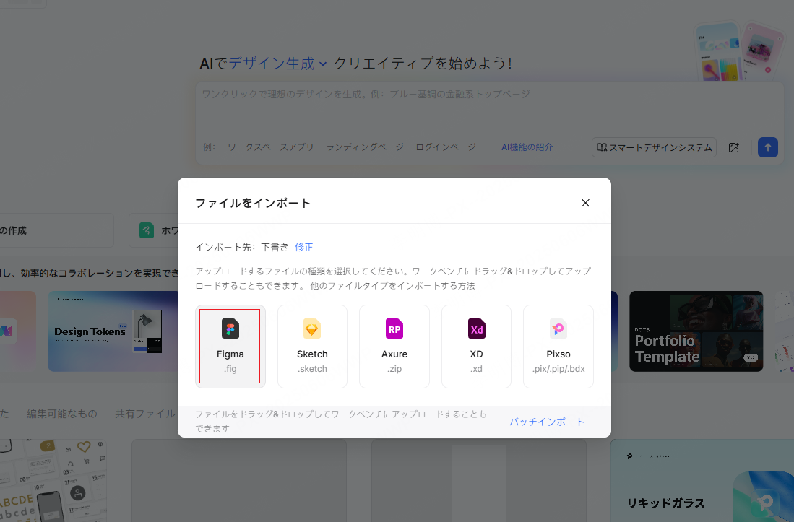Viewport: 794px width, 522px height.
Task: Switch to the 編集可能なもの tab
Action: [62, 414]
